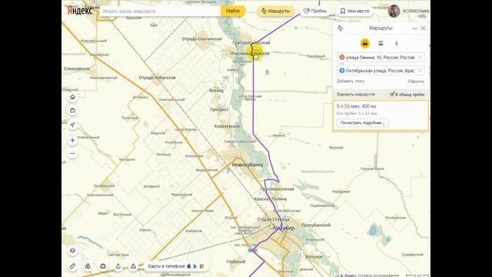The height and width of the screenshot is (277, 492).
Task: Click the Новокубанск city label
Action: pyautogui.click(x=248, y=165)
